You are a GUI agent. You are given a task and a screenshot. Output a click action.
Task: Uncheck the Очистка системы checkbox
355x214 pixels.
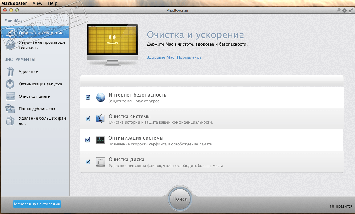(88, 118)
